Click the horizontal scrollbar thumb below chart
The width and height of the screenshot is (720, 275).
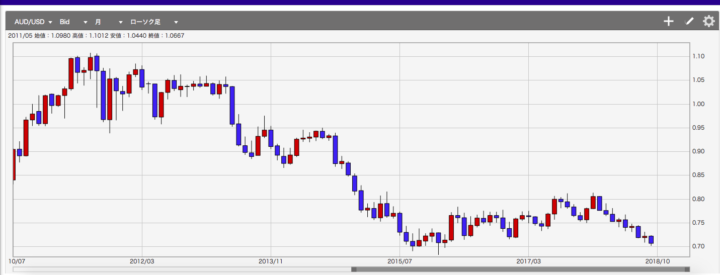click(521, 269)
